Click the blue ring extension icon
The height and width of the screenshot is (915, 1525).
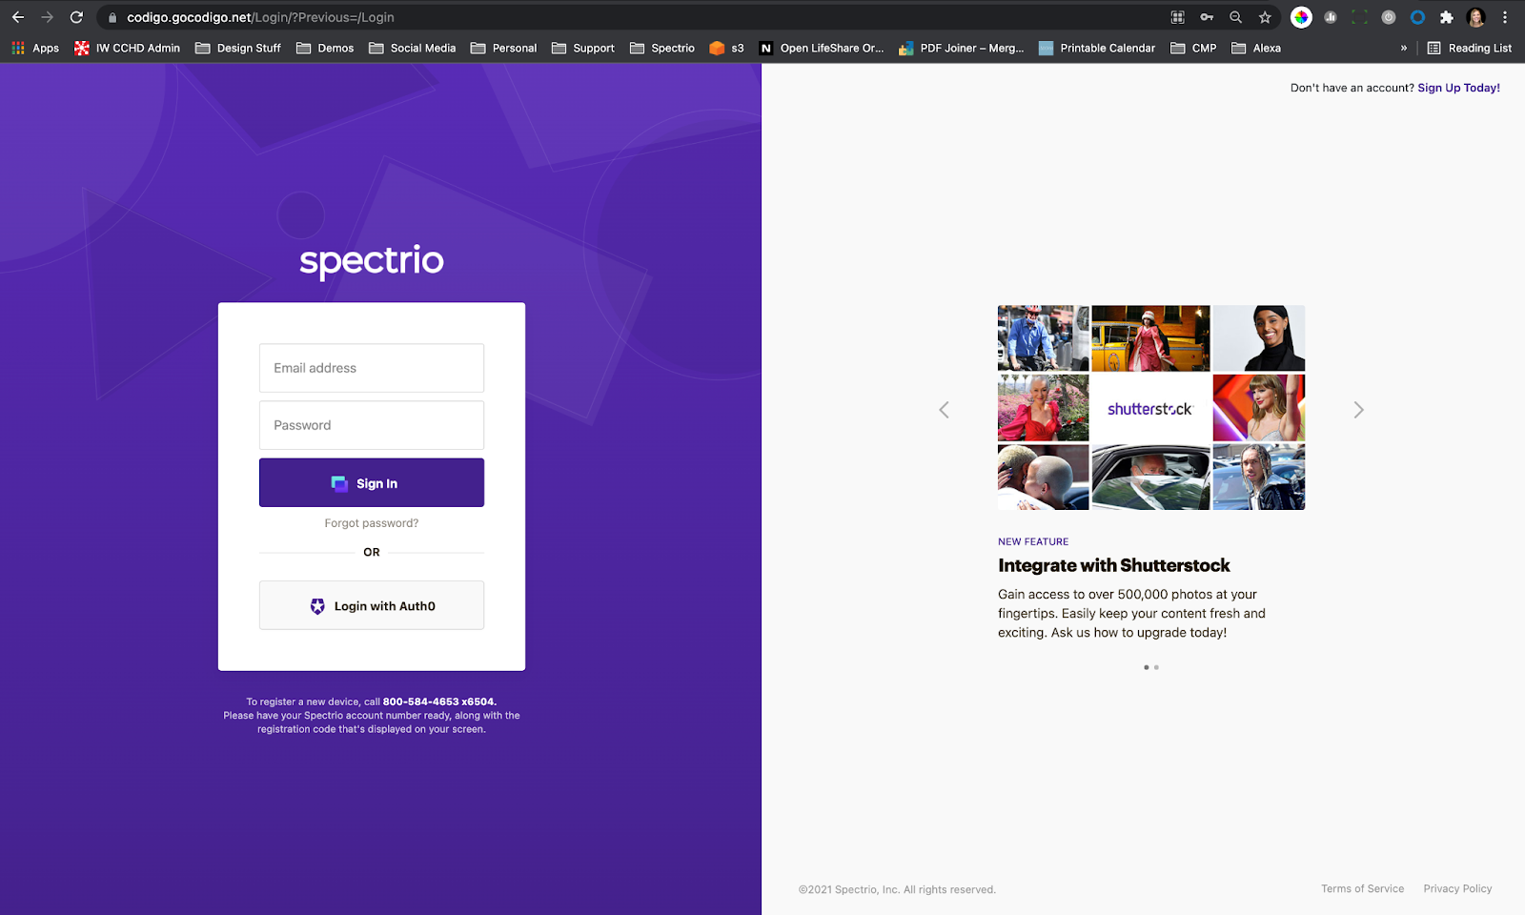1417,17
